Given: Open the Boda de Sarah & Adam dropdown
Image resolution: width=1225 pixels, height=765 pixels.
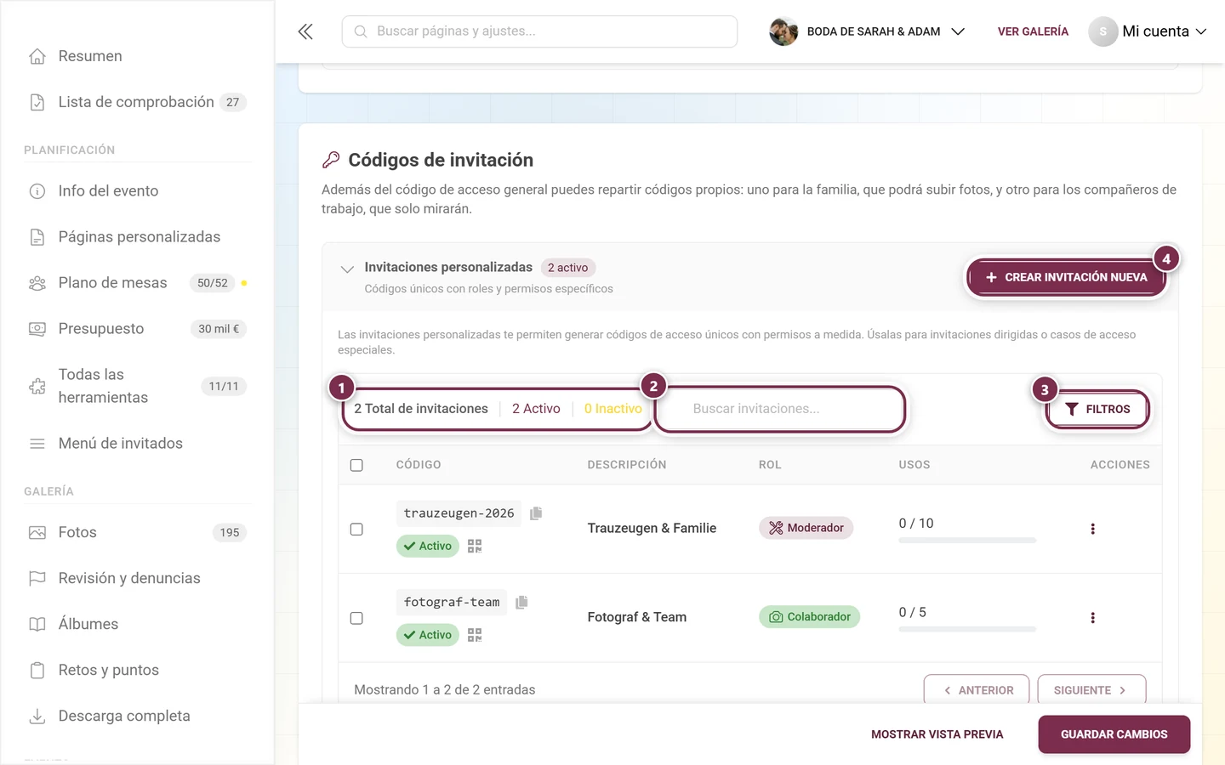Looking at the screenshot, I should (x=867, y=31).
